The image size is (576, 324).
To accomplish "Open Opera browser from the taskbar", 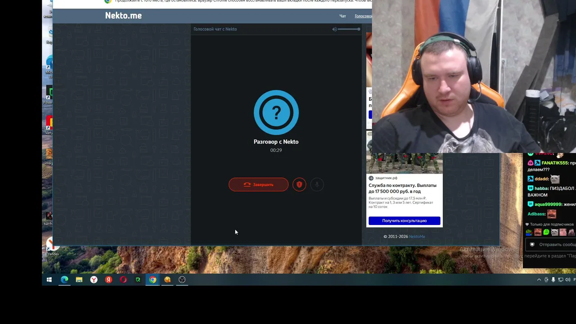I will click(123, 280).
